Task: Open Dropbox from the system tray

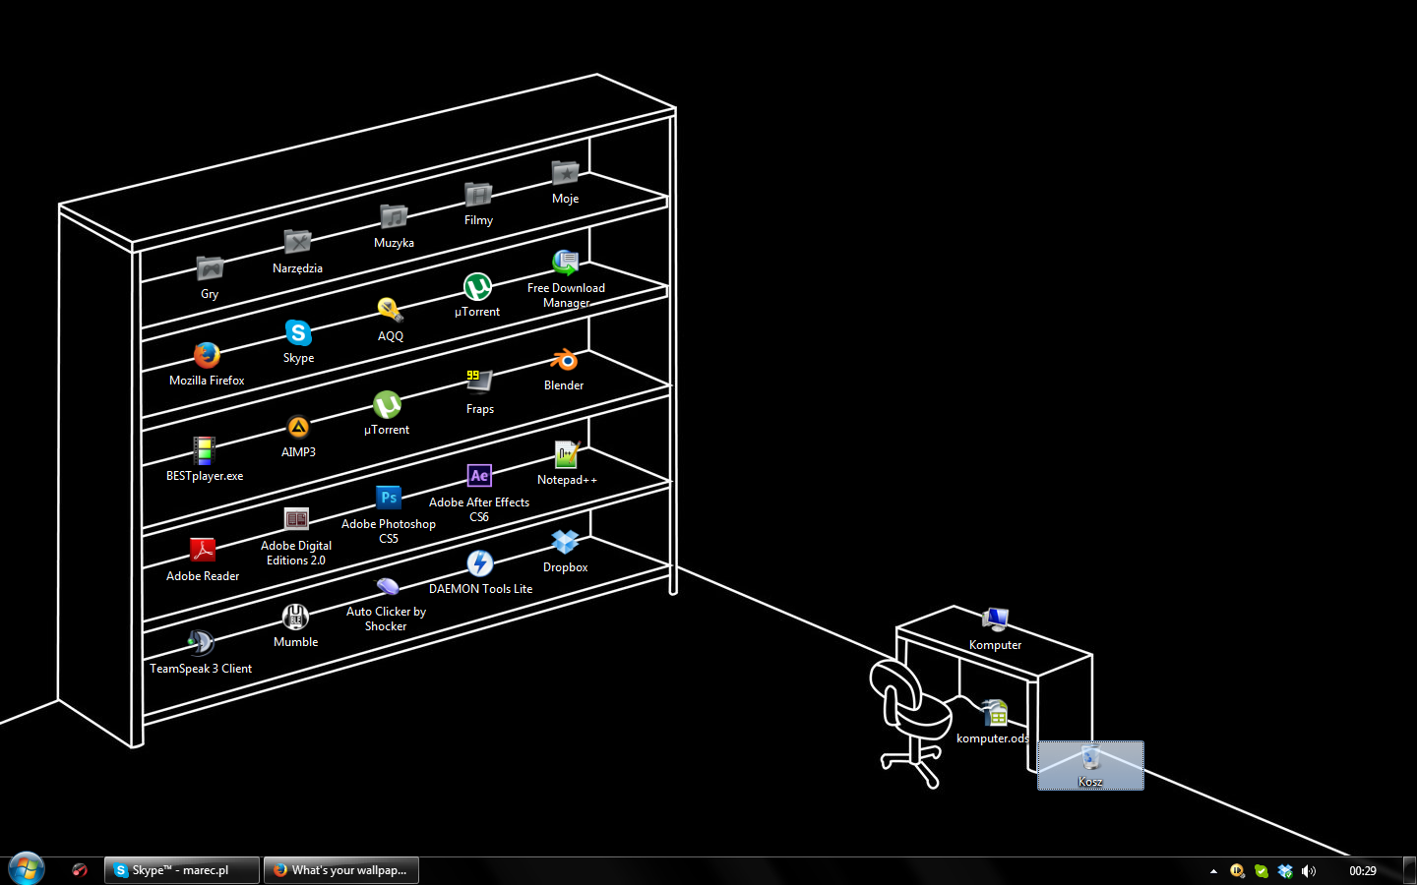Action: (x=1284, y=870)
